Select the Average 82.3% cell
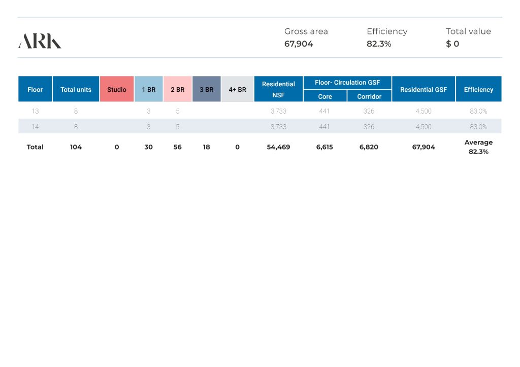 click(478, 147)
